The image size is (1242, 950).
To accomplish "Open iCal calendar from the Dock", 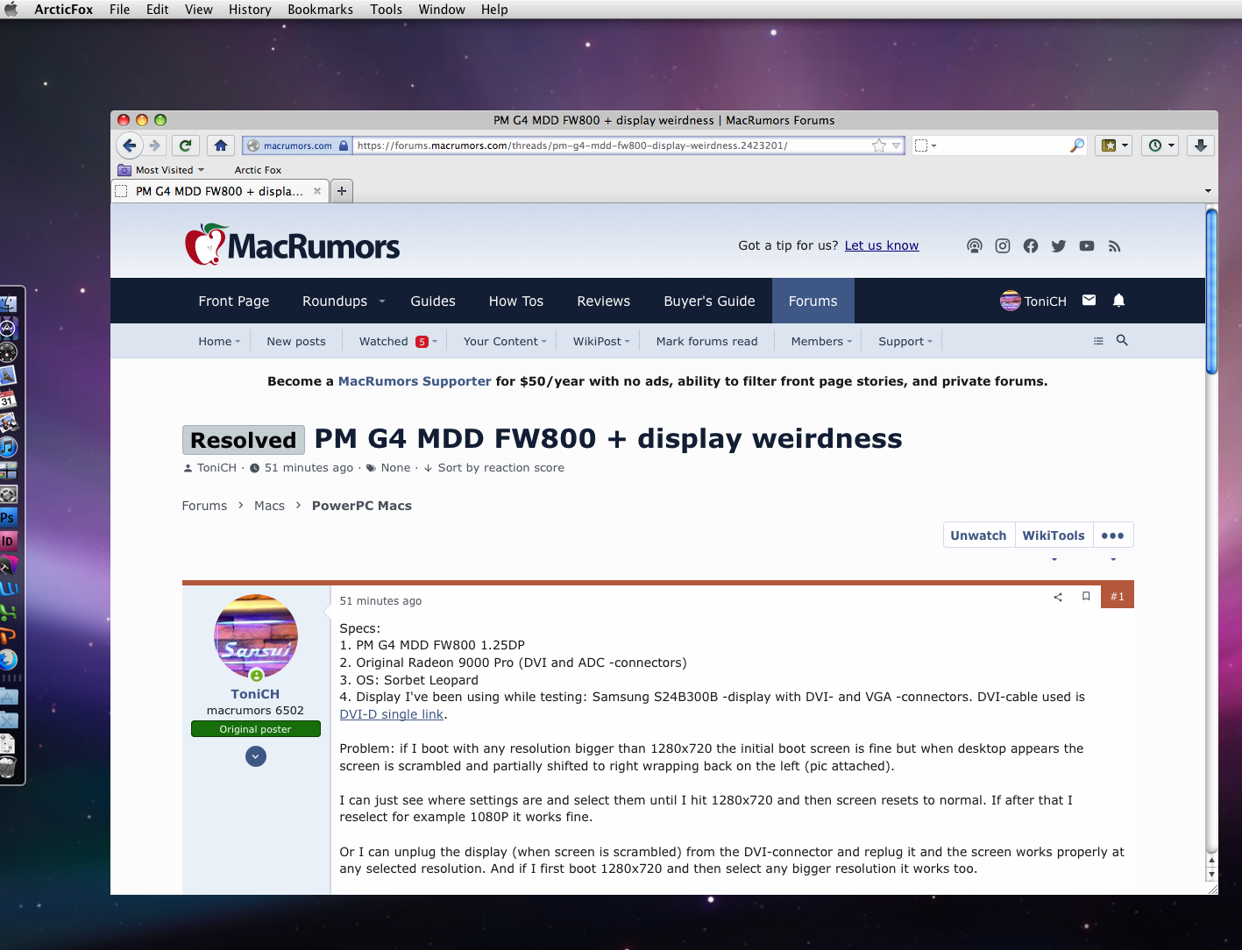I will coord(7,400).
